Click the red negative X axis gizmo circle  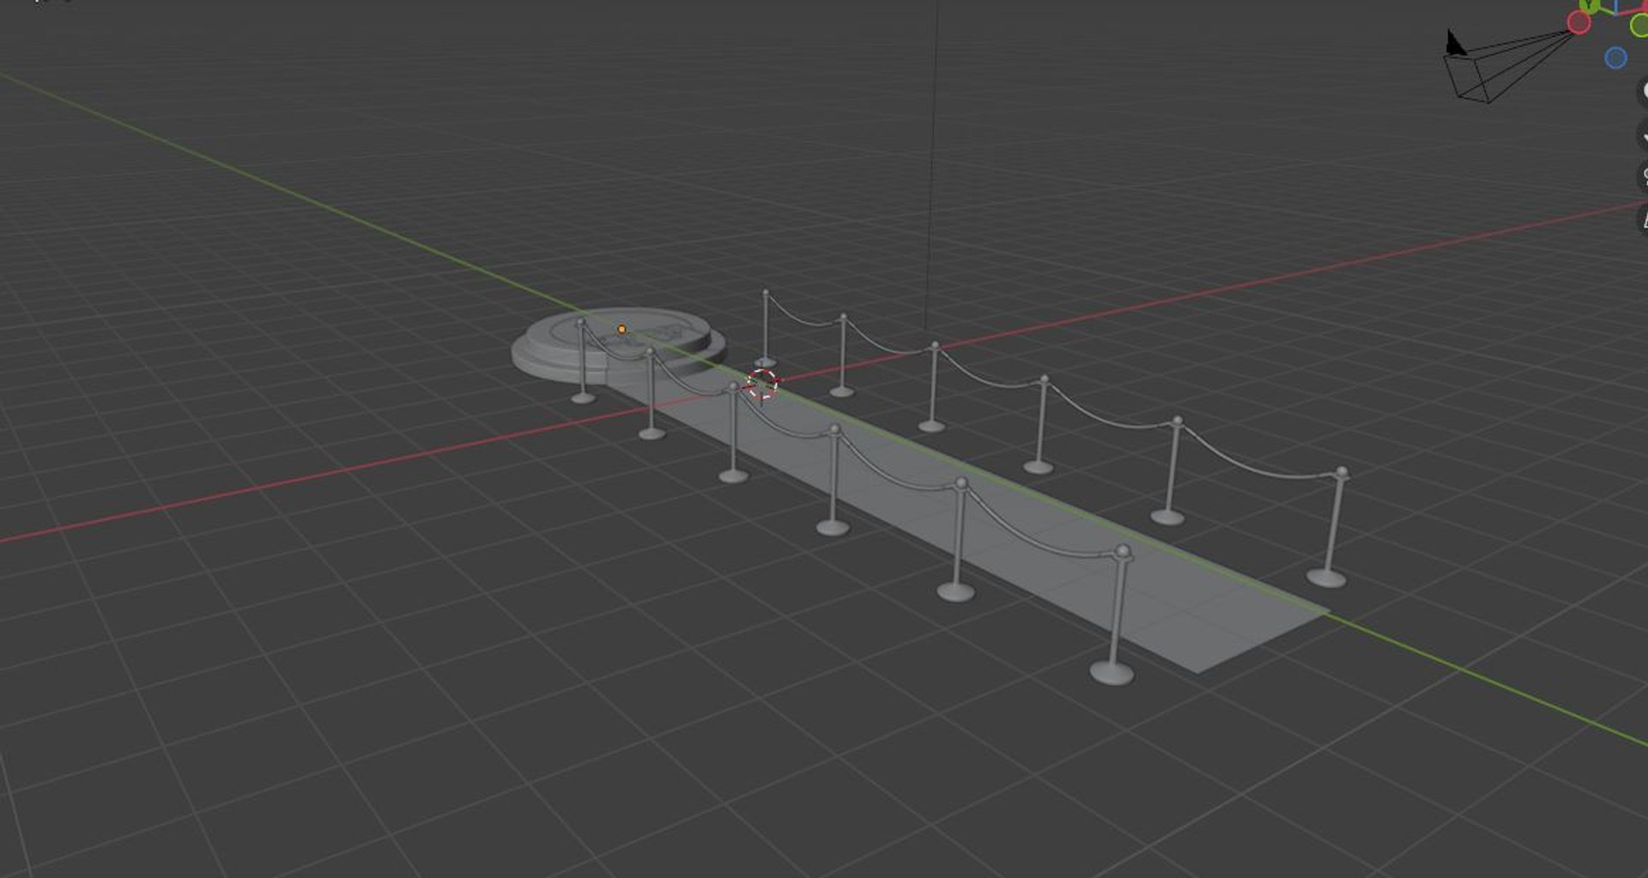click(1578, 22)
